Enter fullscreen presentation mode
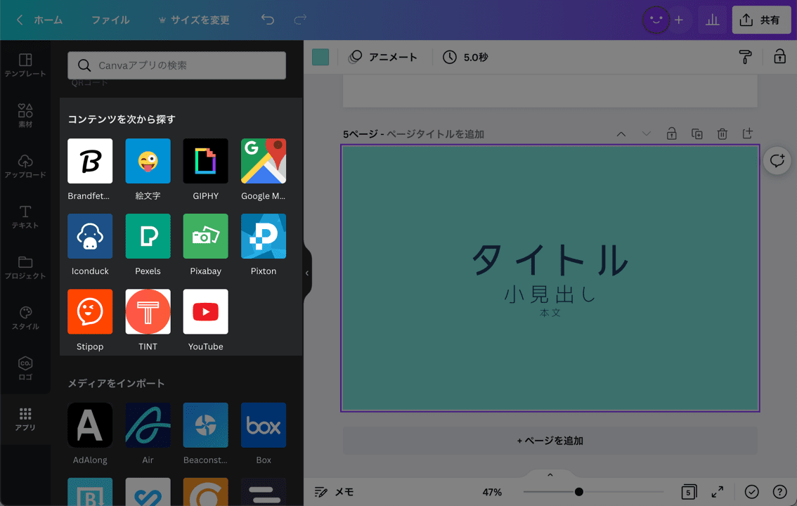This screenshot has width=797, height=506. click(x=717, y=492)
